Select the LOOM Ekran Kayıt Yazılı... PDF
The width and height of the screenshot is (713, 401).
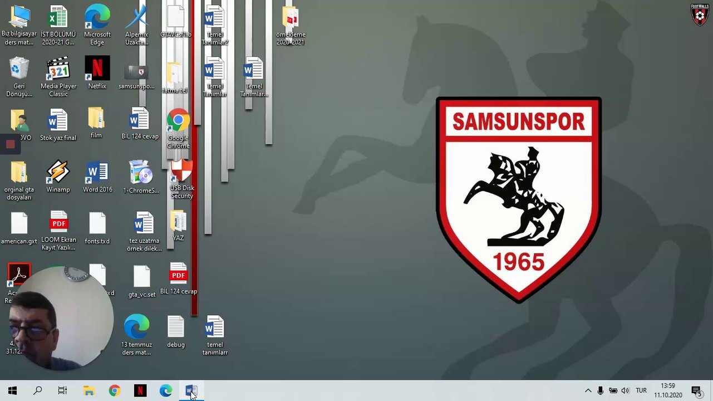click(x=58, y=231)
